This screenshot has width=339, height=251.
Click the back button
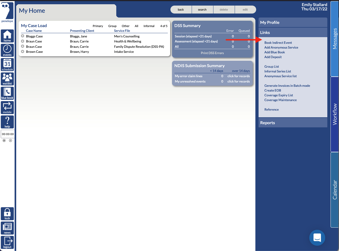click(181, 10)
